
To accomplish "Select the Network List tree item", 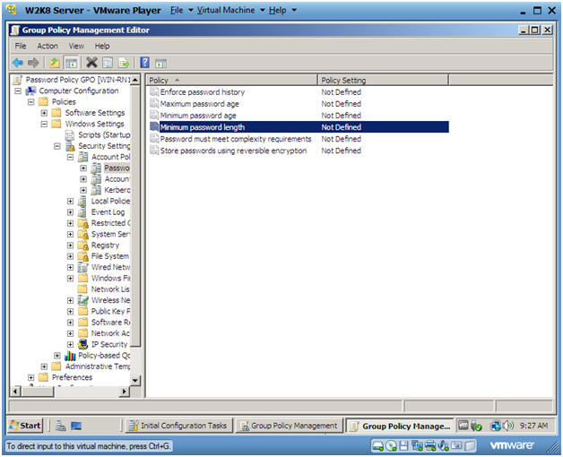I will 110,289.
